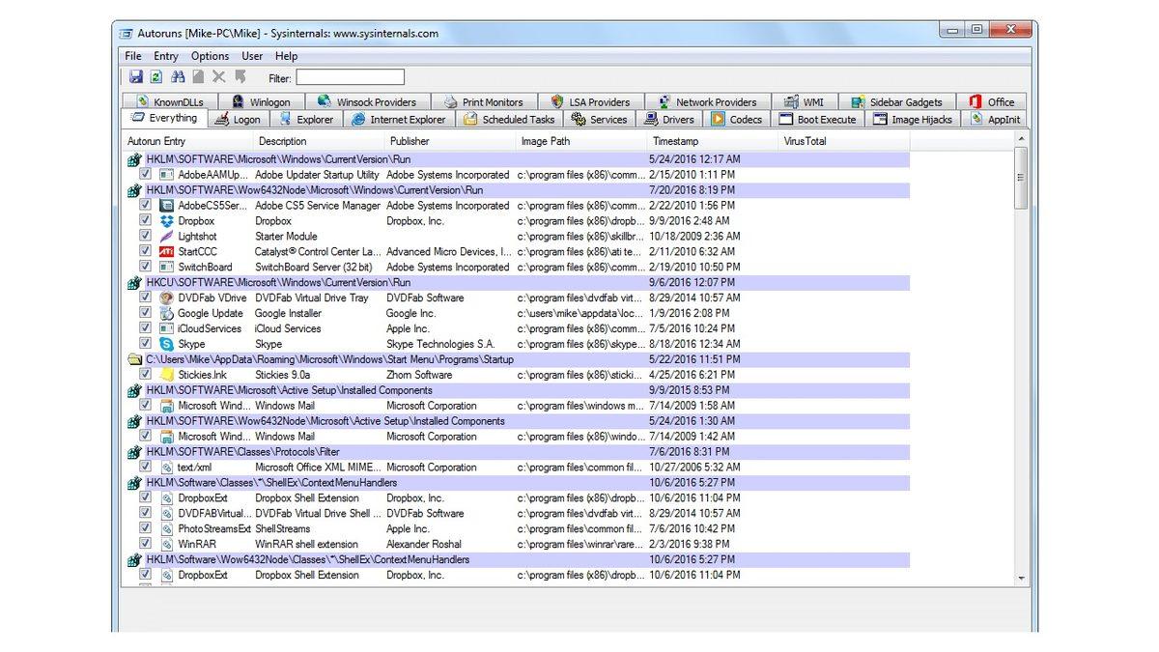Click the Save toolbar icon
This screenshot has width=1159, height=652.
click(136, 77)
